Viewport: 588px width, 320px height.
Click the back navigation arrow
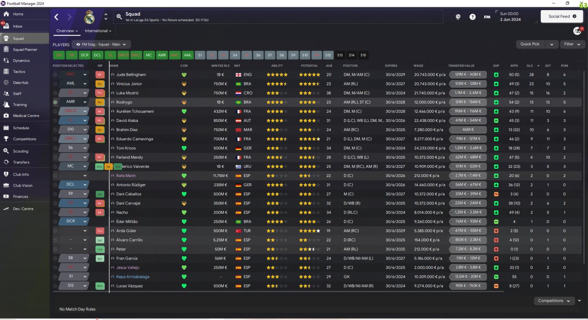point(57,17)
